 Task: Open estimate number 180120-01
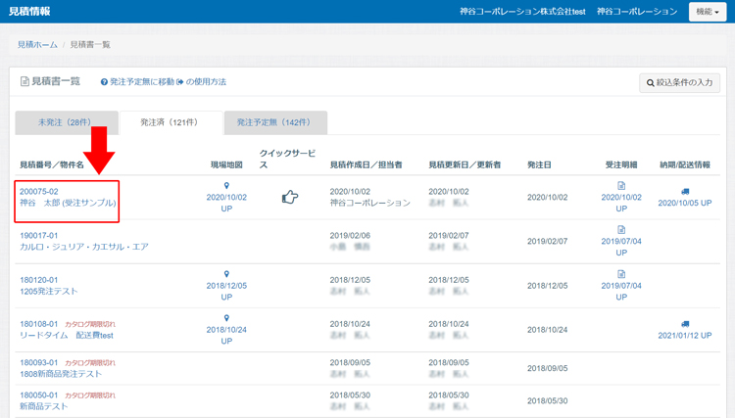pyautogui.click(x=38, y=280)
